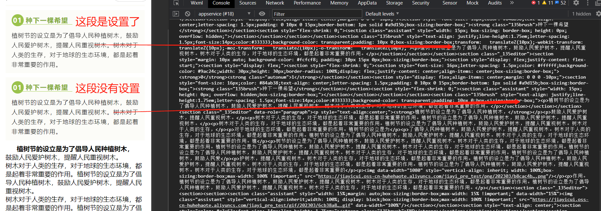This screenshot has width=601, height=211.
Task: Click the plain '鼓励人民爱护树木，提醒人民重视树木。' line
Action: (62, 157)
